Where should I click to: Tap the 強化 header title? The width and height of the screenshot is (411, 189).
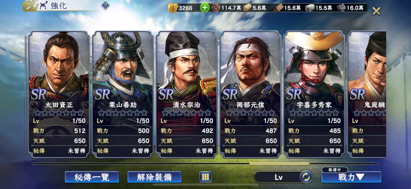click(58, 6)
